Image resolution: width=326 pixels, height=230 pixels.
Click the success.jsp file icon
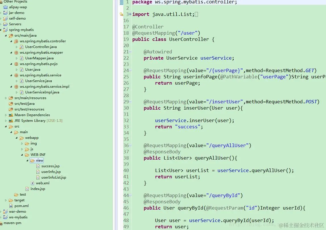[38, 166]
